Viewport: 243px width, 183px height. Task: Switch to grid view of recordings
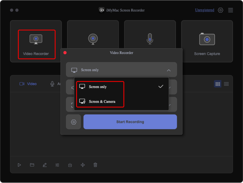(217, 84)
